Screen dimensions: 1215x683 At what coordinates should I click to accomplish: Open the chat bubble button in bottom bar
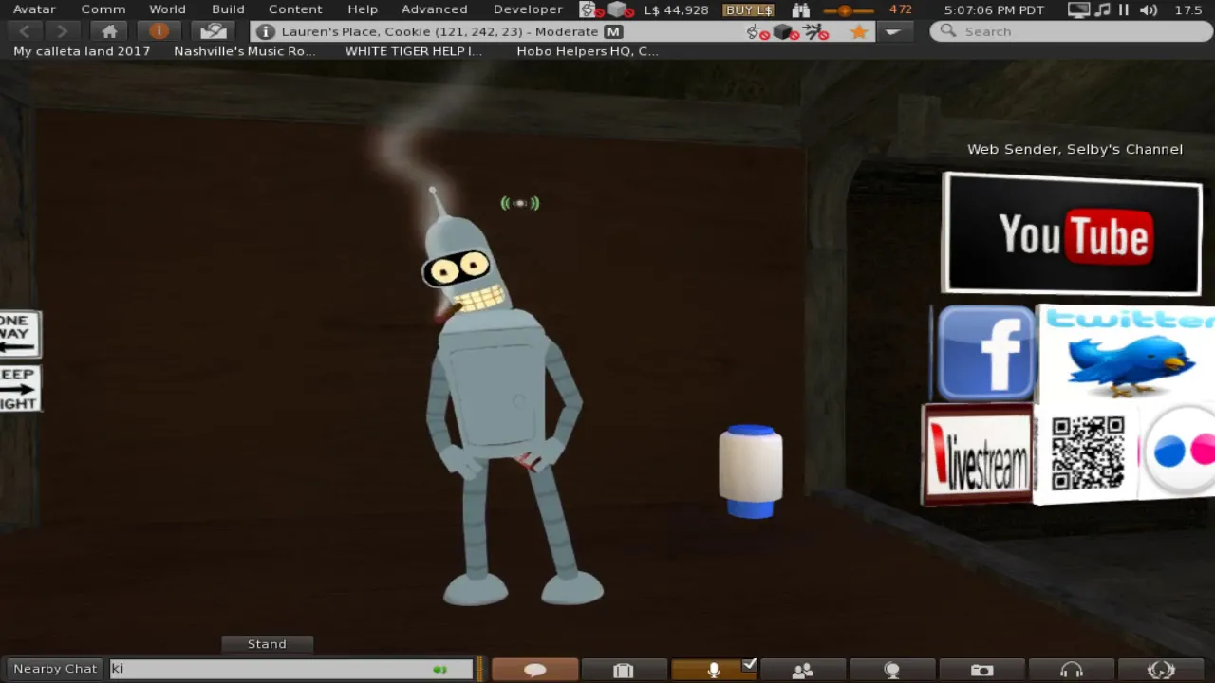click(x=534, y=670)
